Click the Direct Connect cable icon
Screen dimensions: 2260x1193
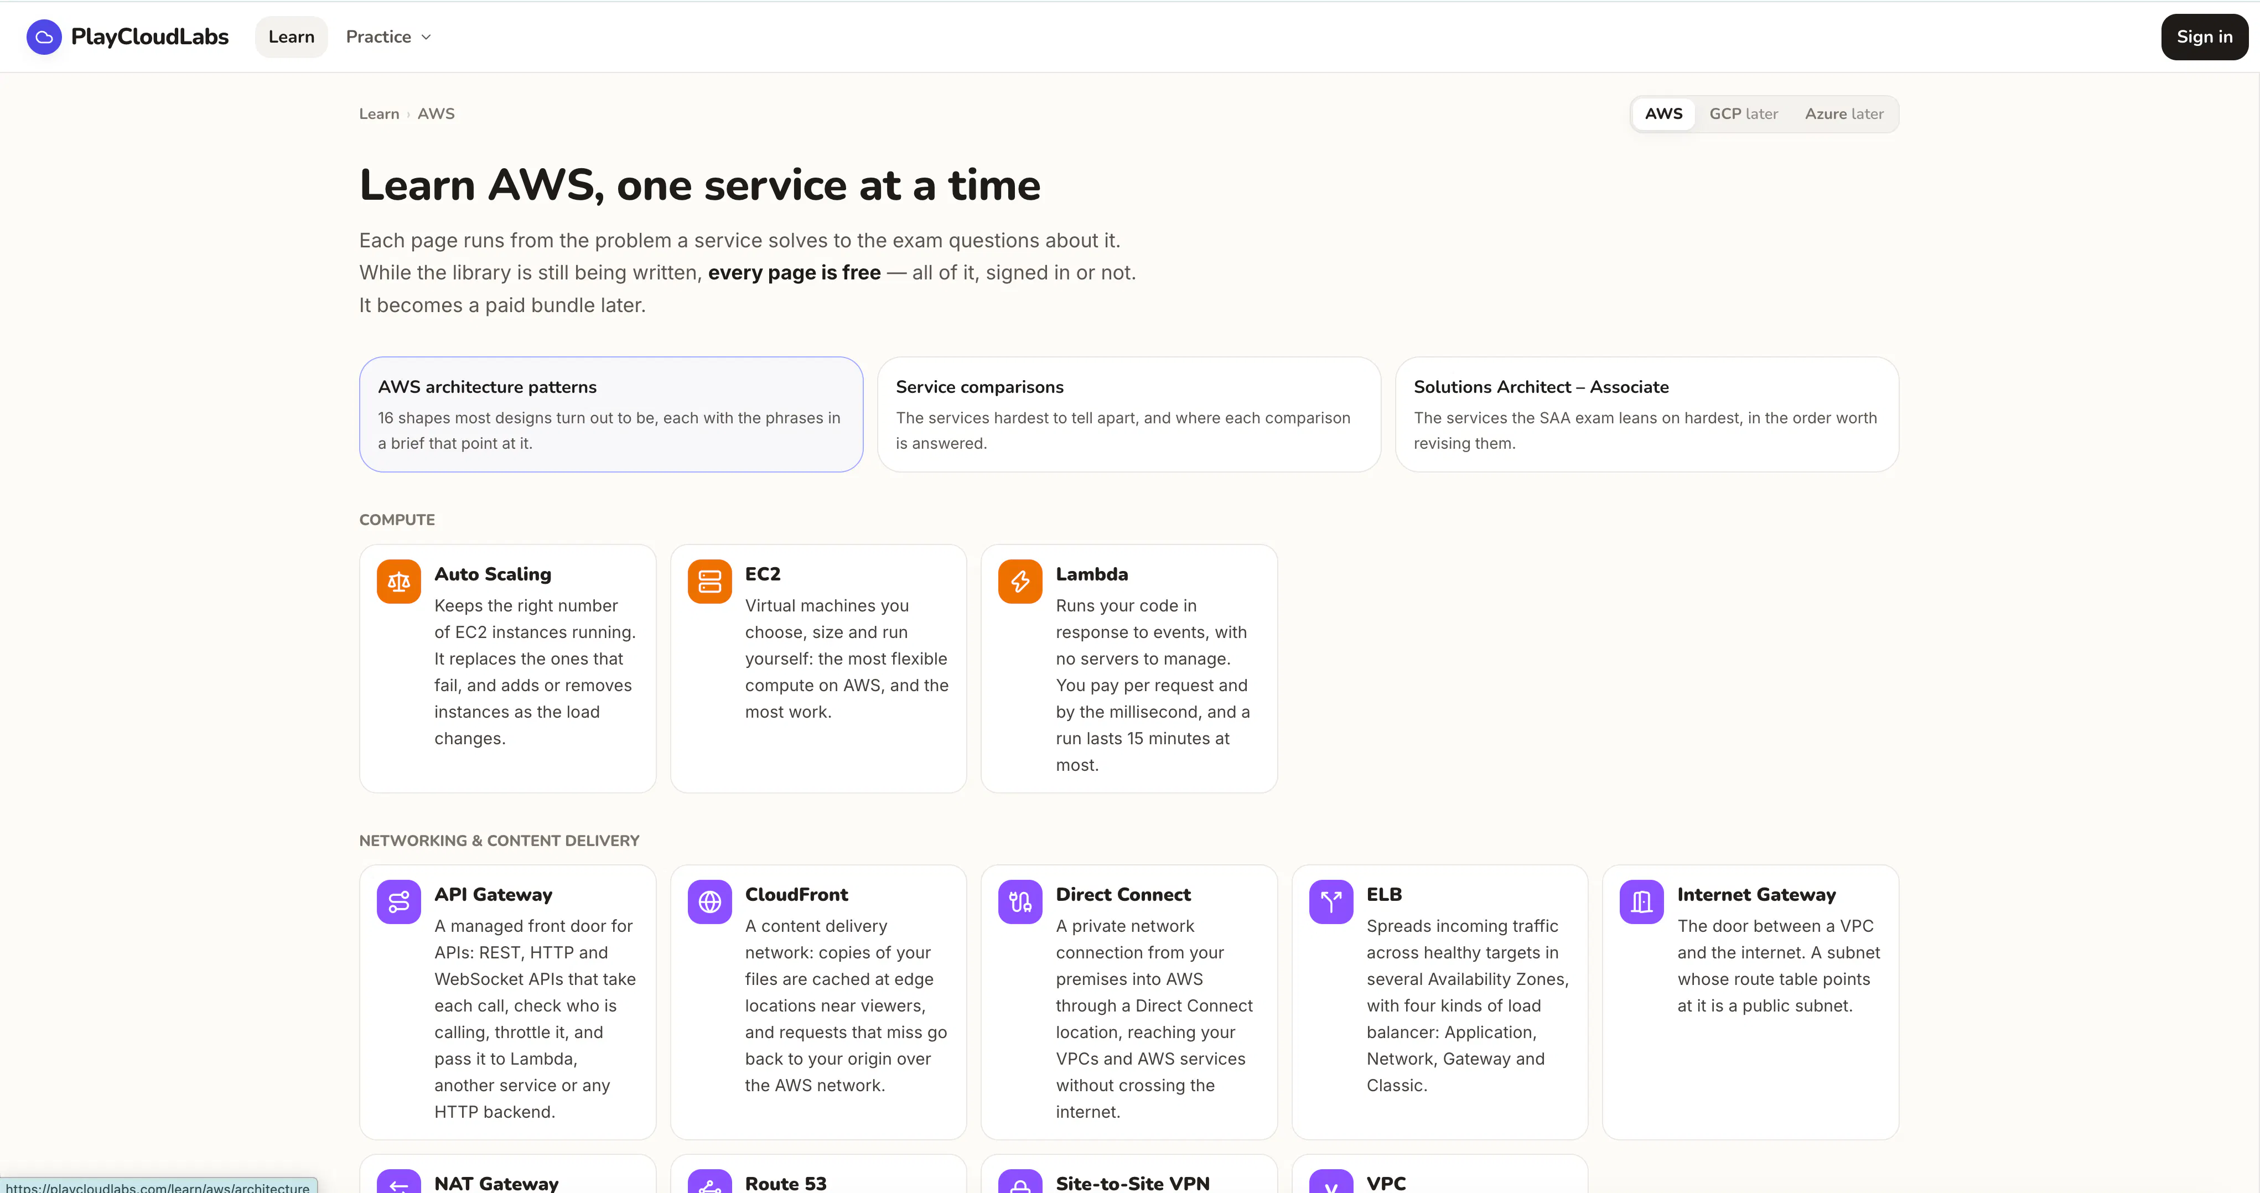[x=1020, y=902]
